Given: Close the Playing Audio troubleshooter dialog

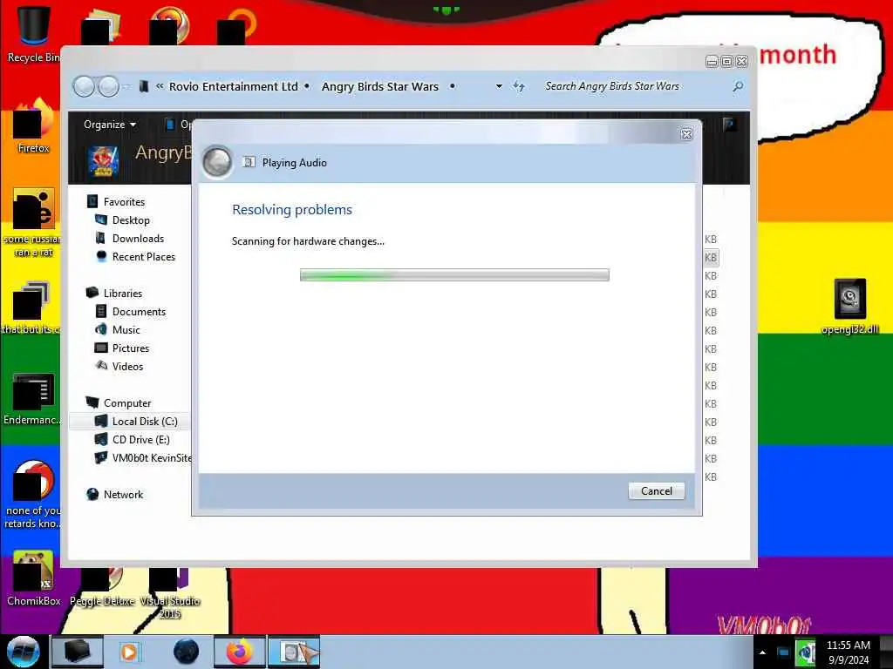Looking at the screenshot, I should (x=687, y=134).
